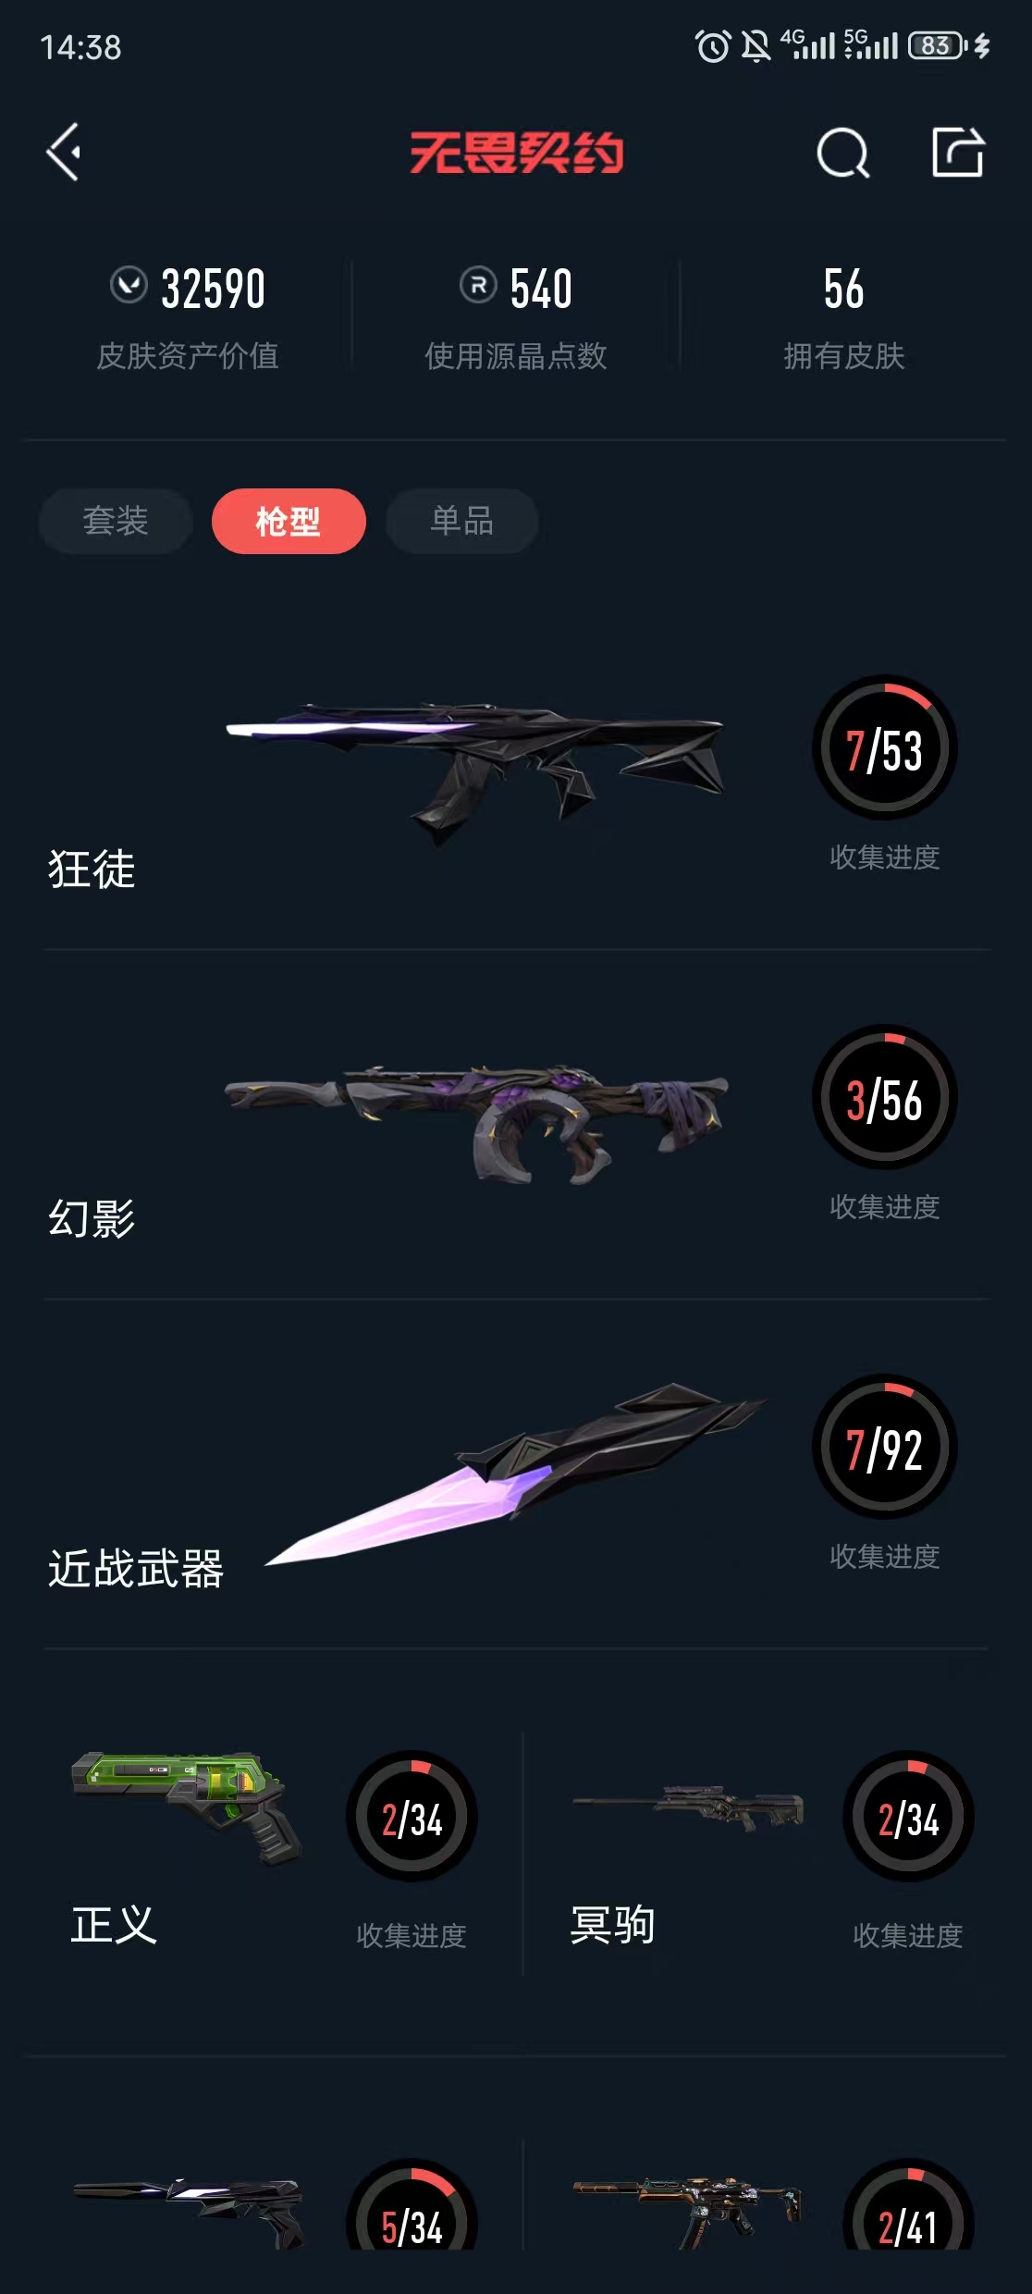Tap the alarm clock status bar icon
The height and width of the screenshot is (2294, 1032).
coord(712,45)
